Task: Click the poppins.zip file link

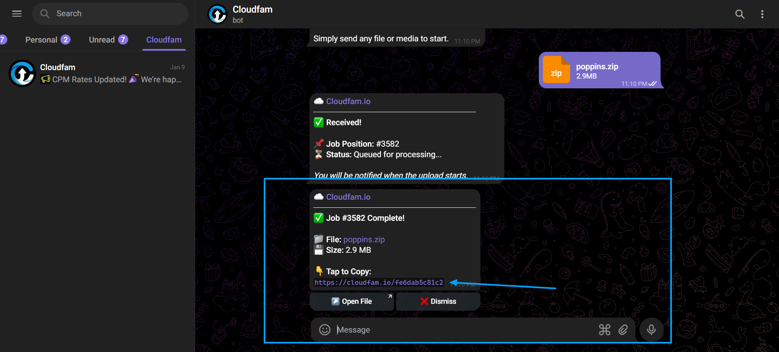Action: 364,239
